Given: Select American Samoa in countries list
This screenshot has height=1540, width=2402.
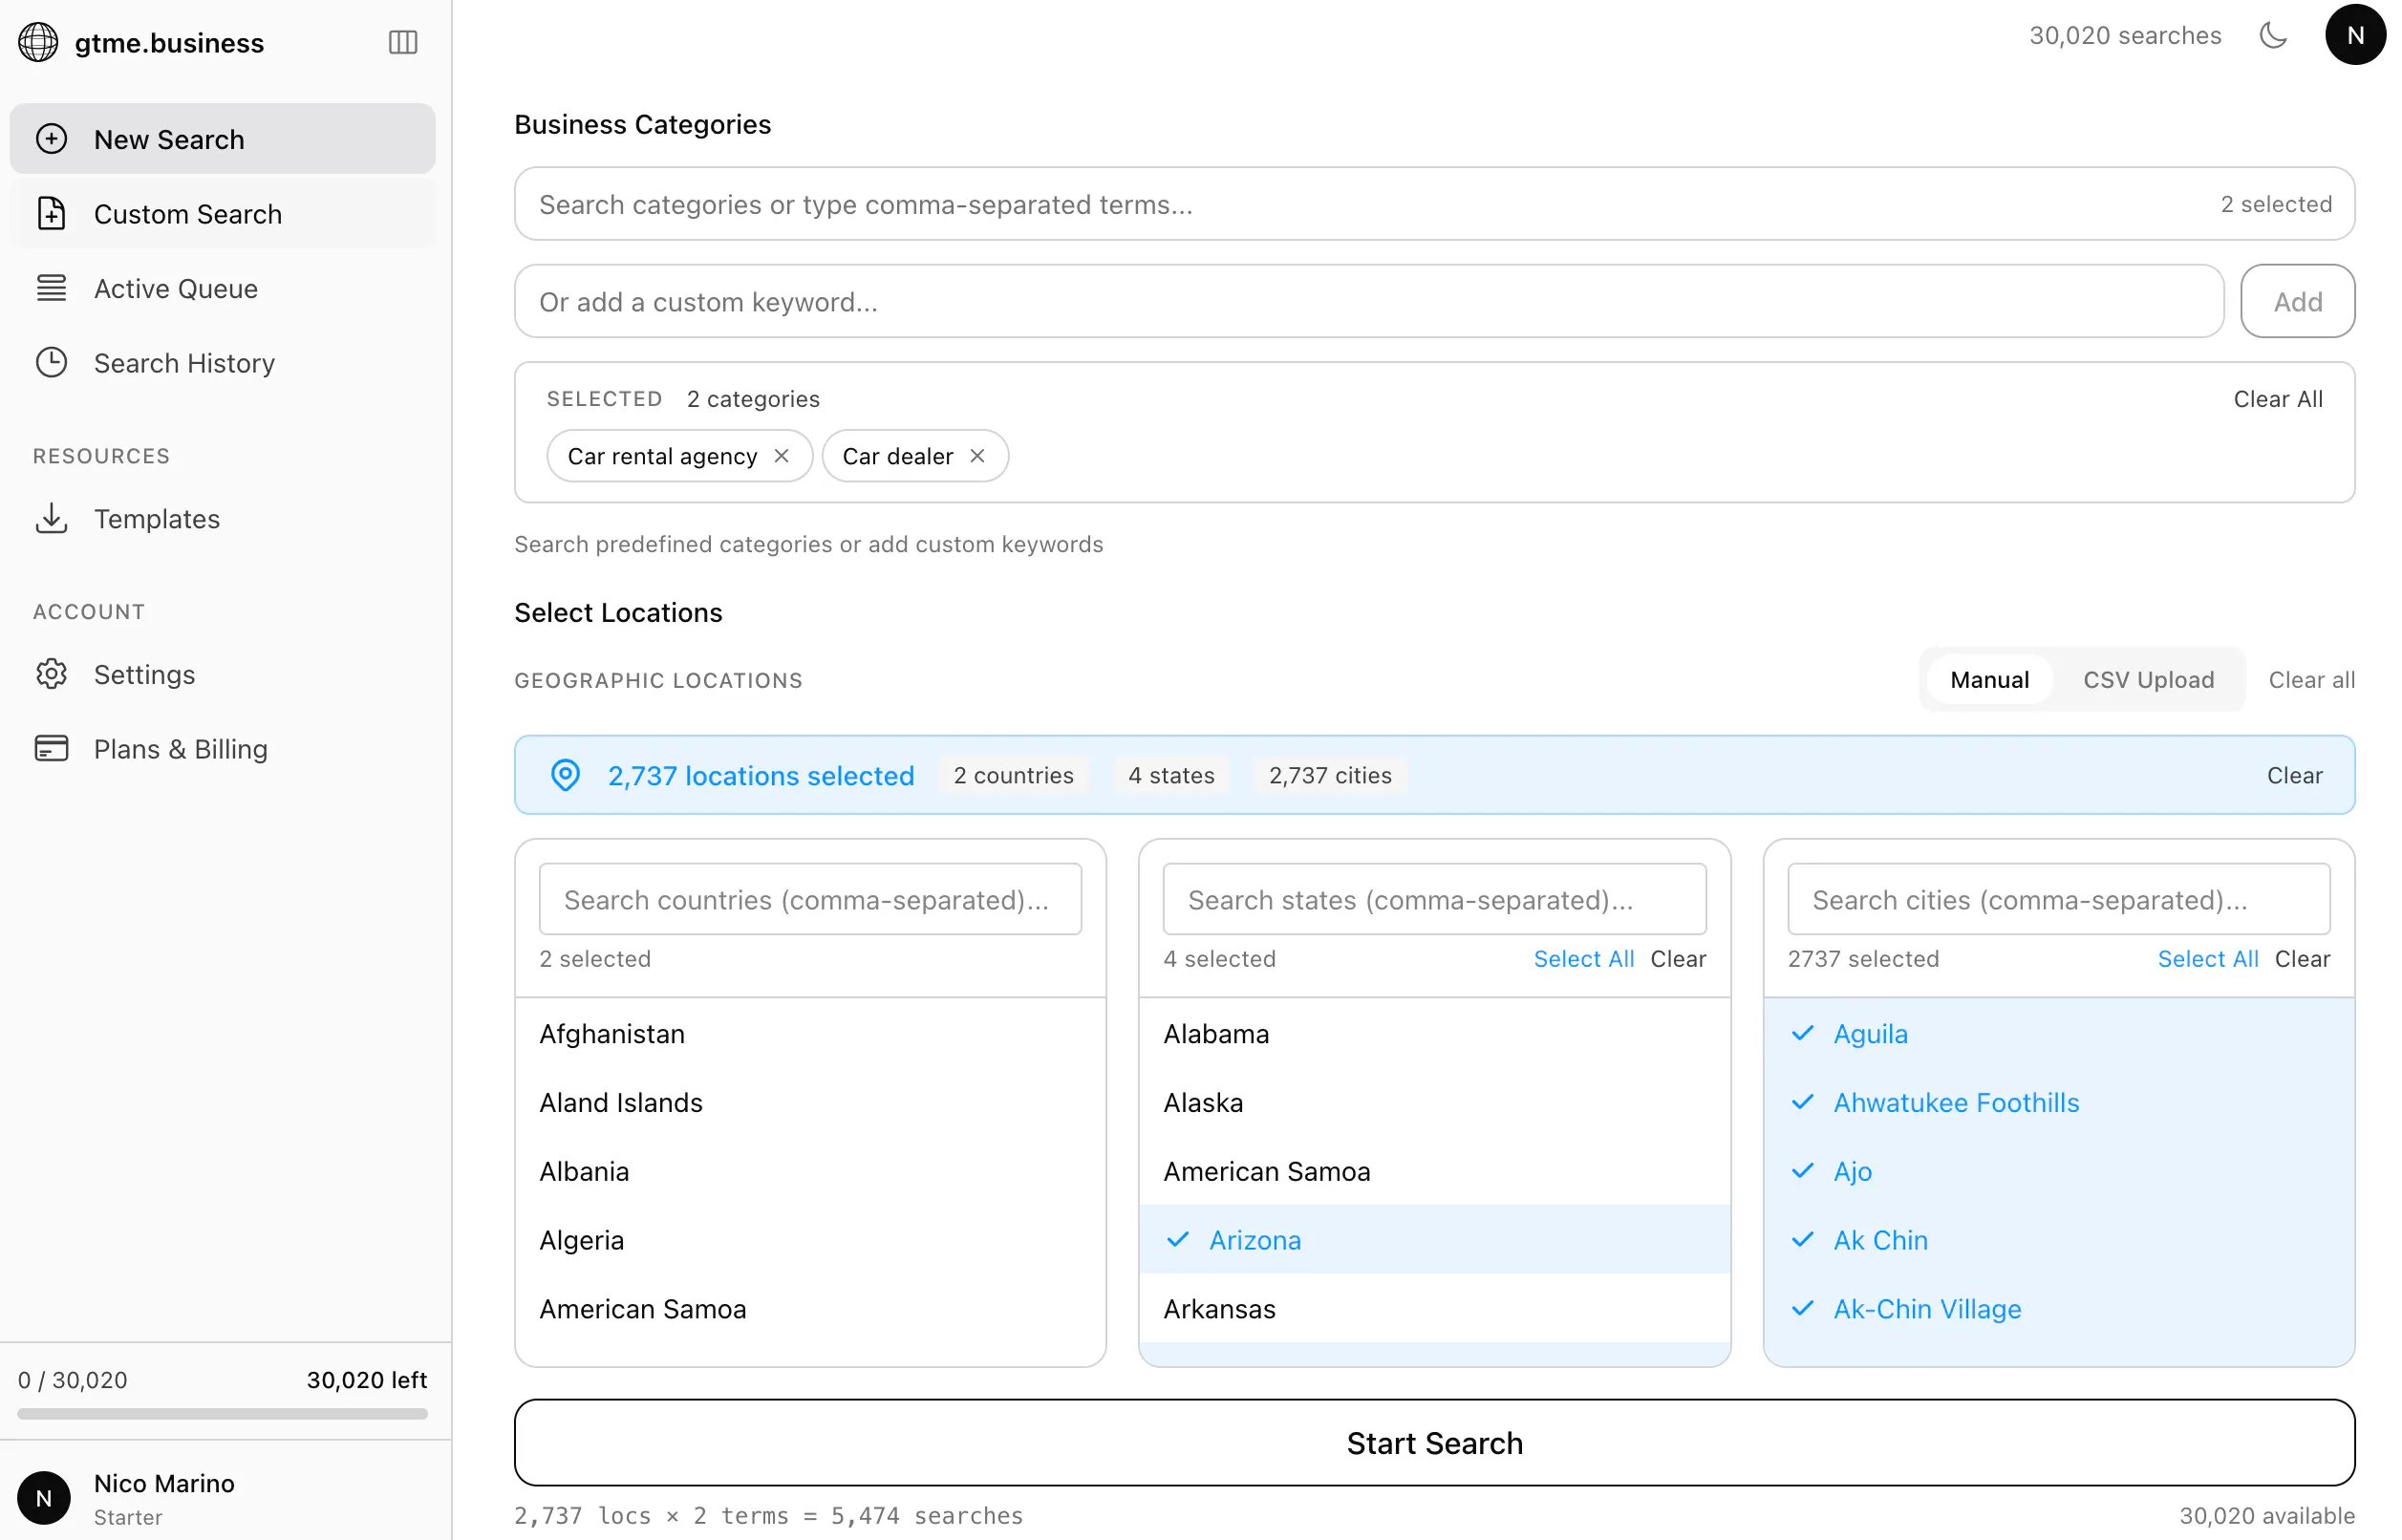Looking at the screenshot, I should point(810,1309).
